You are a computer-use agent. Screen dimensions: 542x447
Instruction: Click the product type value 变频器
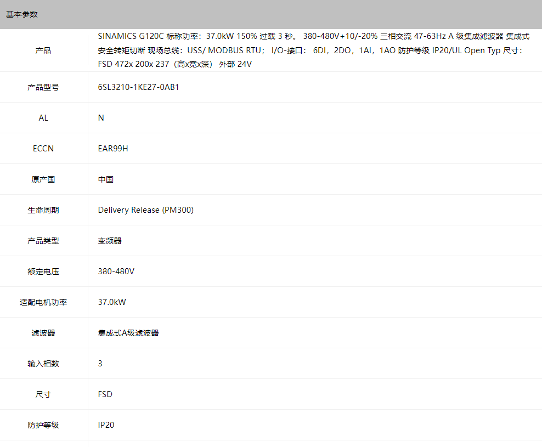pos(110,241)
